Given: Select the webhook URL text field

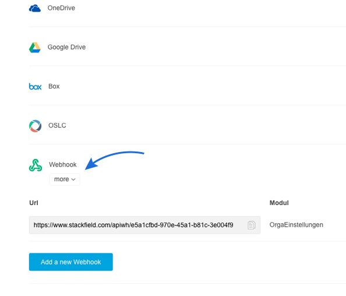Looking at the screenshot, I should [x=144, y=225].
